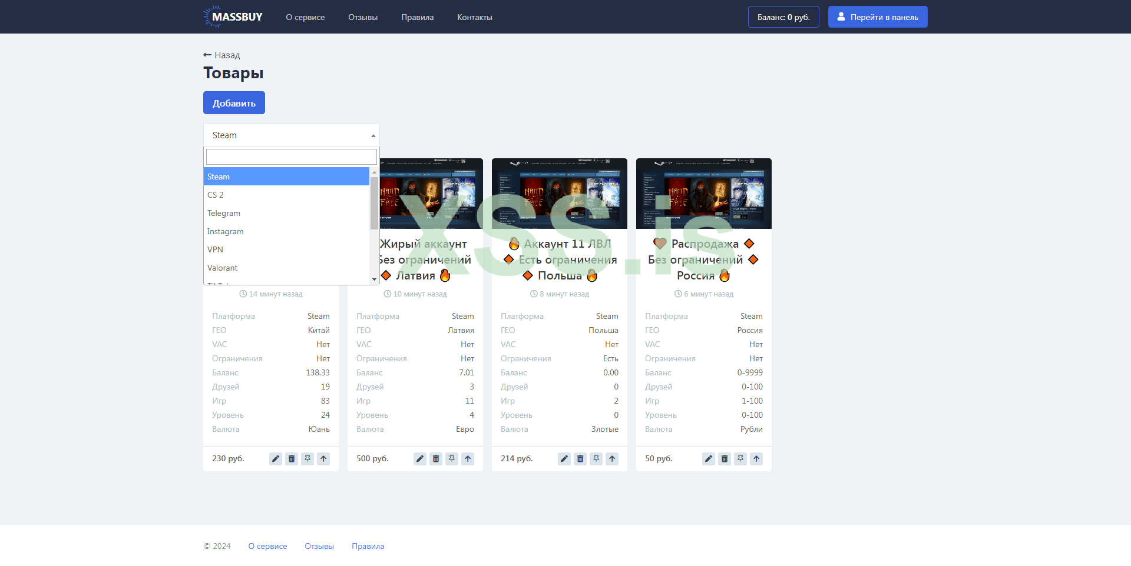Image resolution: width=1131 pixels, height=566 pixels.
Task: Click the price 214 руб.
Action: [517, 458]
